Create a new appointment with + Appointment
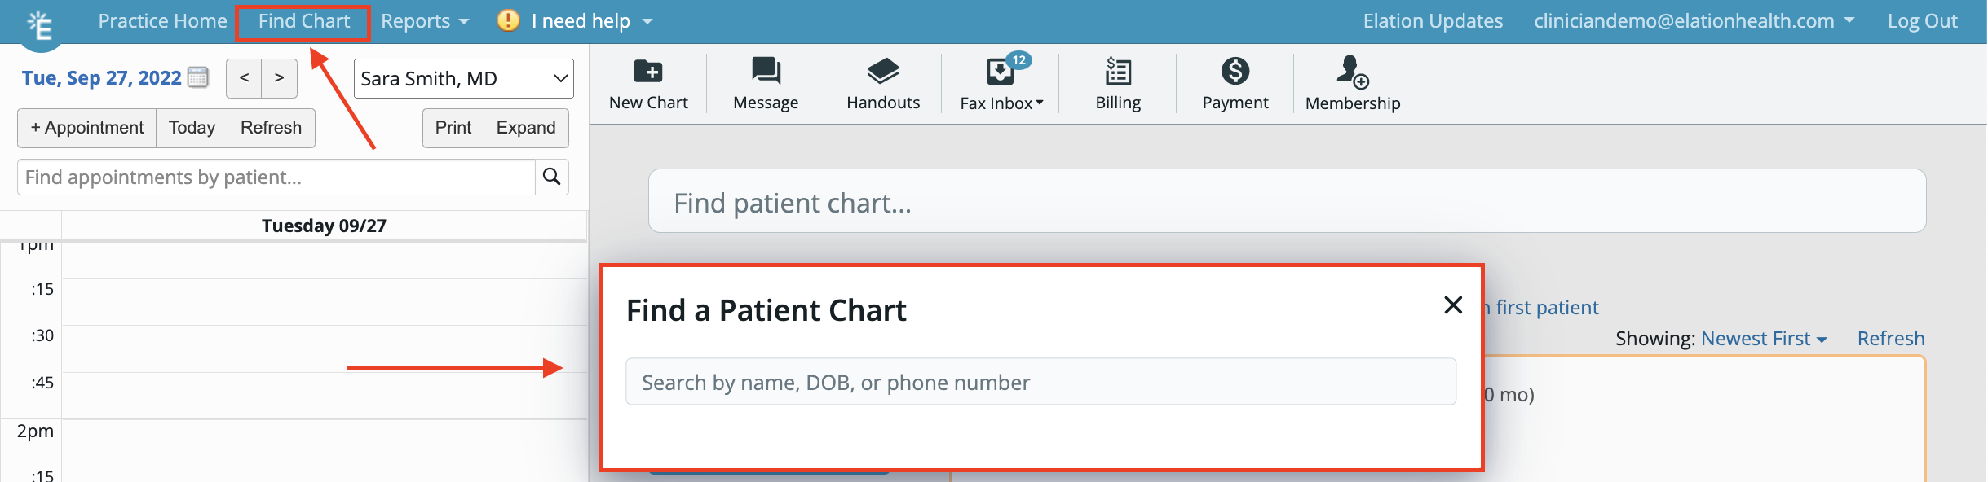Screen dimensions: 1988x482 click(86, 127)
